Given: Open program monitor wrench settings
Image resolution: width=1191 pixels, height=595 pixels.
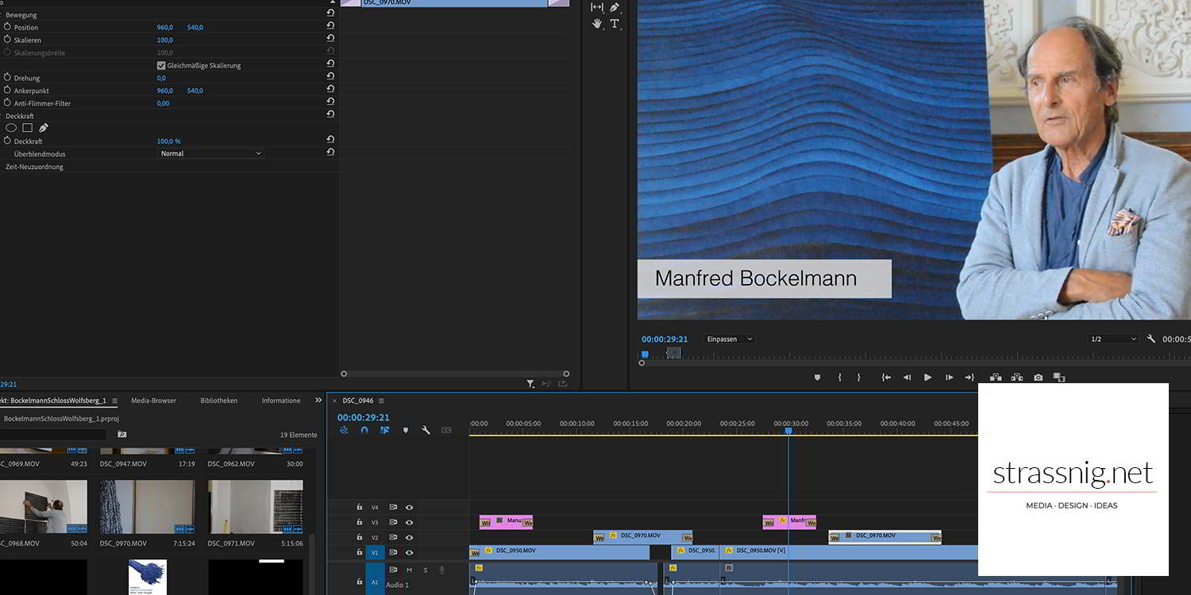Looking at the screenshot, I should pos(1151,339).
